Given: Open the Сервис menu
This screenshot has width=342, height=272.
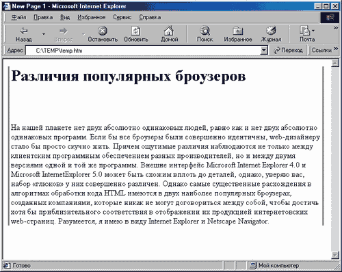Looking at the screenshot, I should (x=122, y=17).
